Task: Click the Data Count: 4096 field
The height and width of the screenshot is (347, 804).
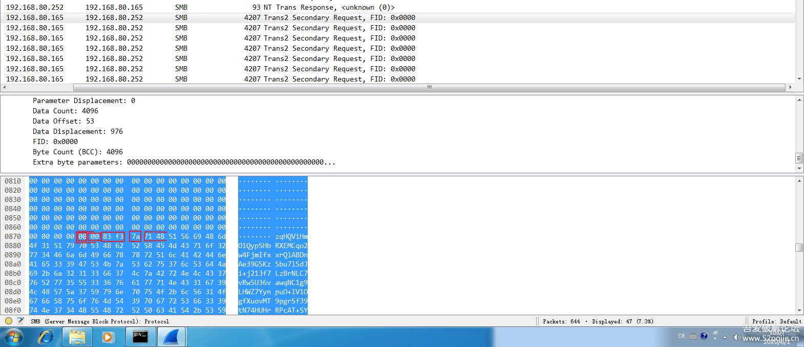Action: (66, 111)
